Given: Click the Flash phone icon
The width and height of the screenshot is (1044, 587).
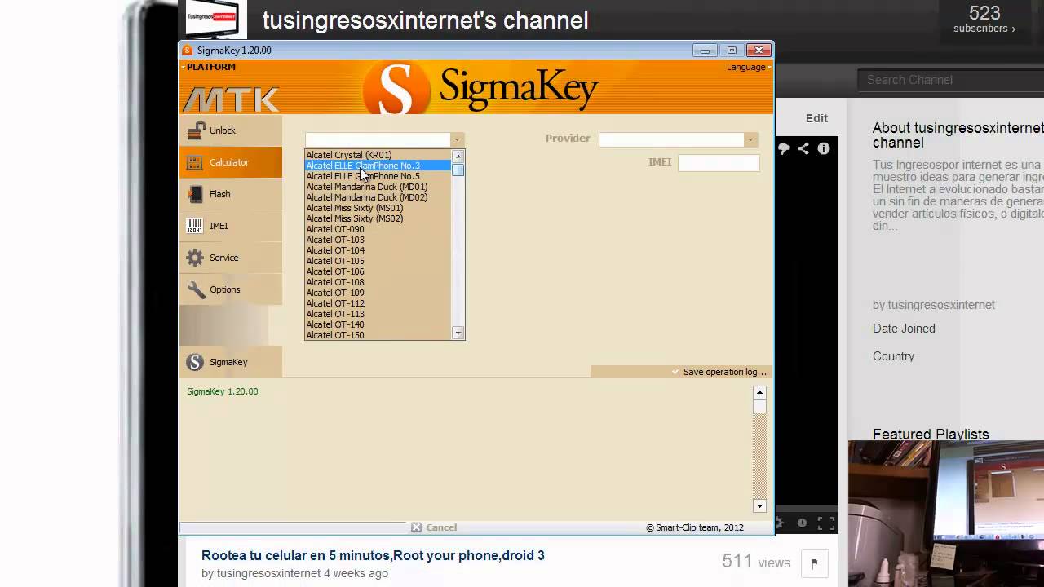Looking at the screenshot, I should (x=195, y=194).
